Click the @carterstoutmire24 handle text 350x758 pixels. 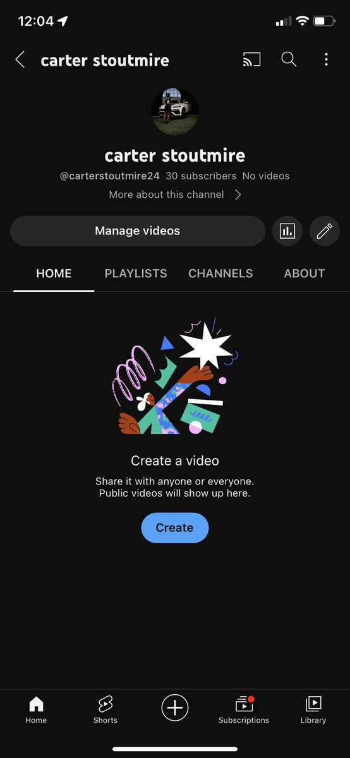[x=110, y=176]
